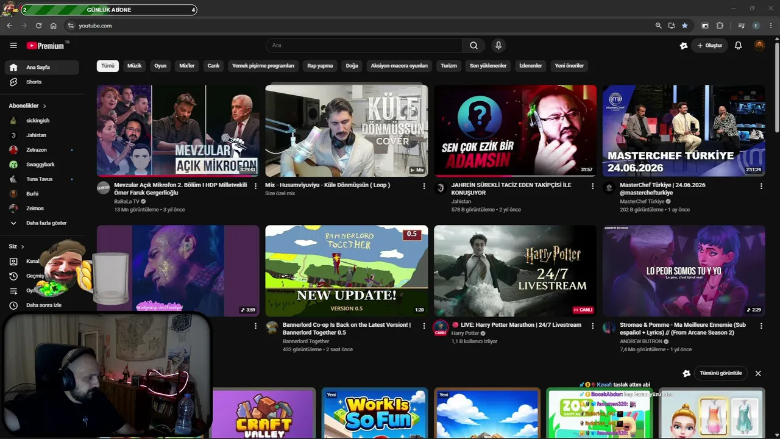Select the Aksiyon-macera oyunları chip
780x439 pixels.
tap(400, 66)
